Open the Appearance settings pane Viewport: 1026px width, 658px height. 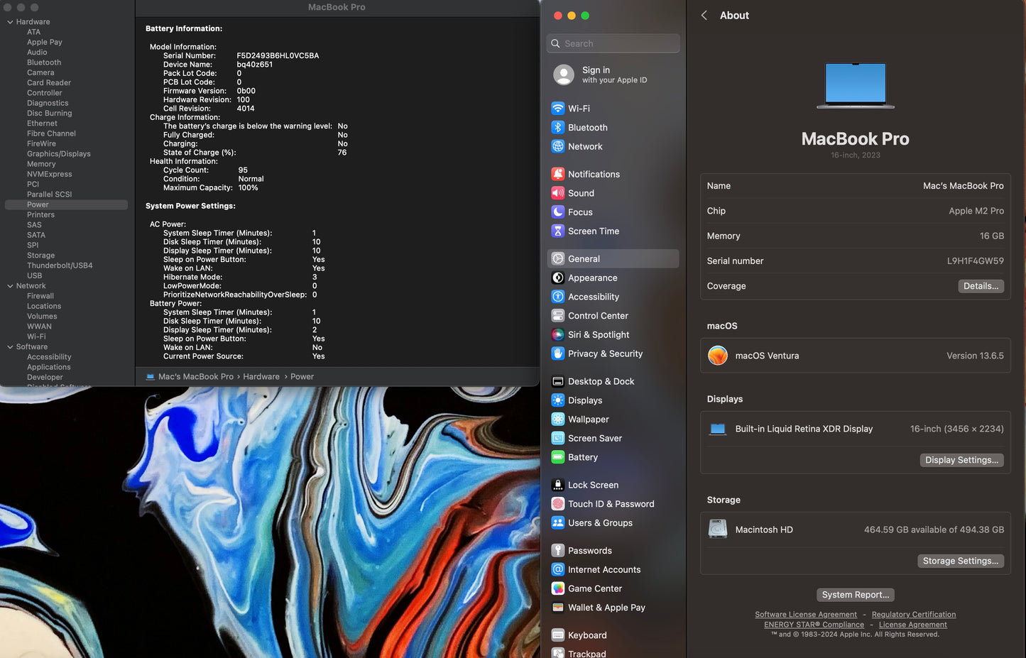(592, 278)
